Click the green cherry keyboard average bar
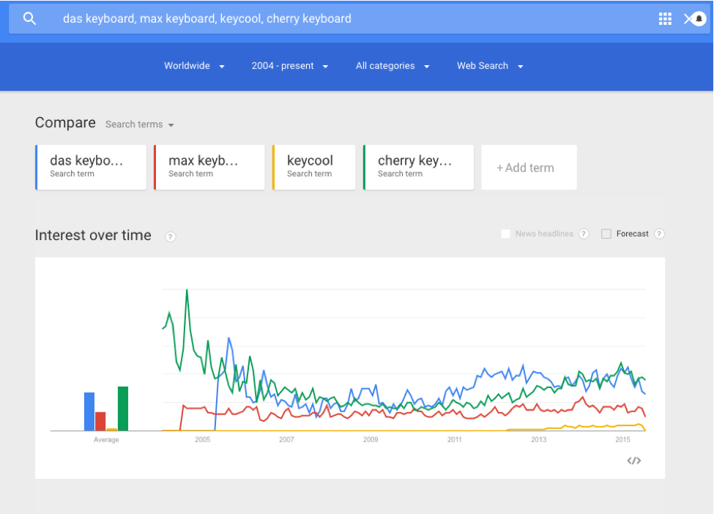714x514 pixels. click(123, 409)
